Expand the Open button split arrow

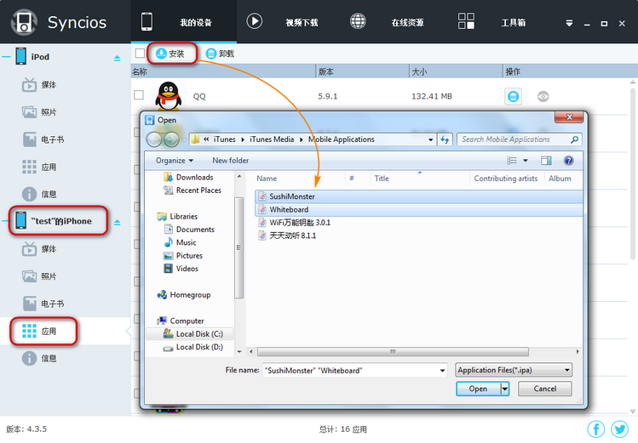pos(504,389)
